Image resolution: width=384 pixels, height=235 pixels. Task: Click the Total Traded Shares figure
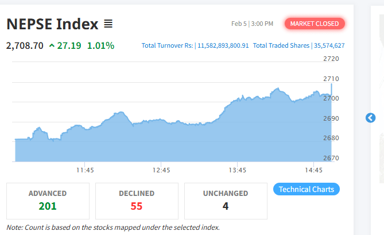click(329, 45)
